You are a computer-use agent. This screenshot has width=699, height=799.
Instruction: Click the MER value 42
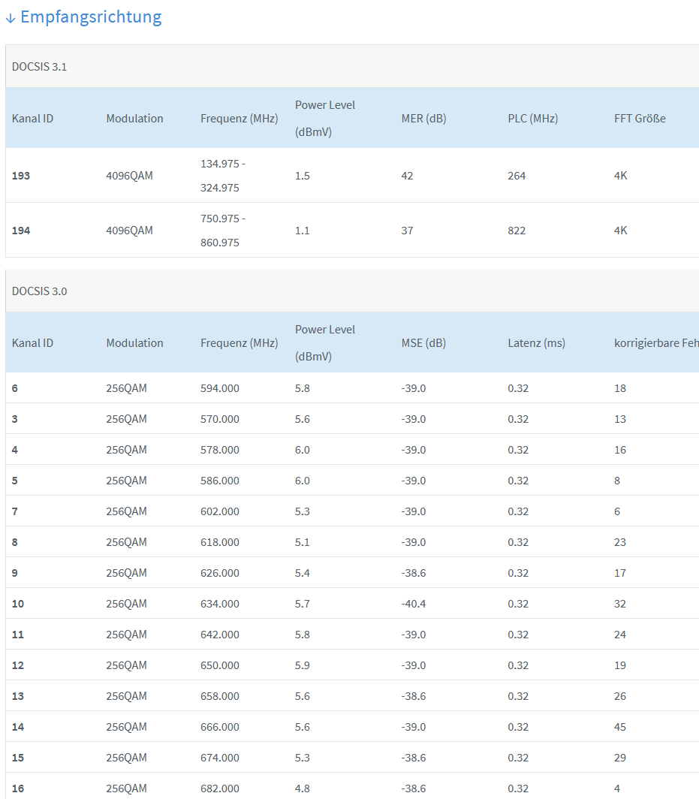pos(407,176)
